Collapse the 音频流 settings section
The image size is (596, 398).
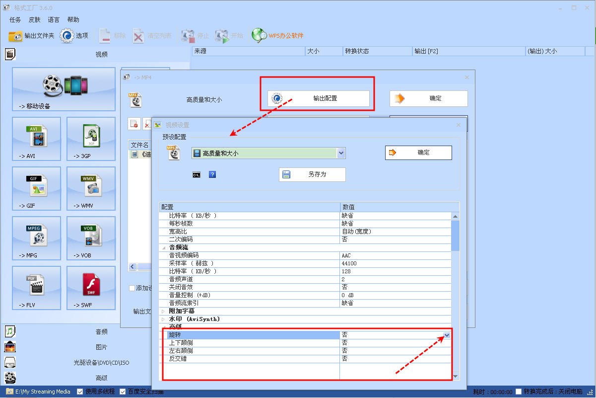pyautogui.click(x=163, y=247)
